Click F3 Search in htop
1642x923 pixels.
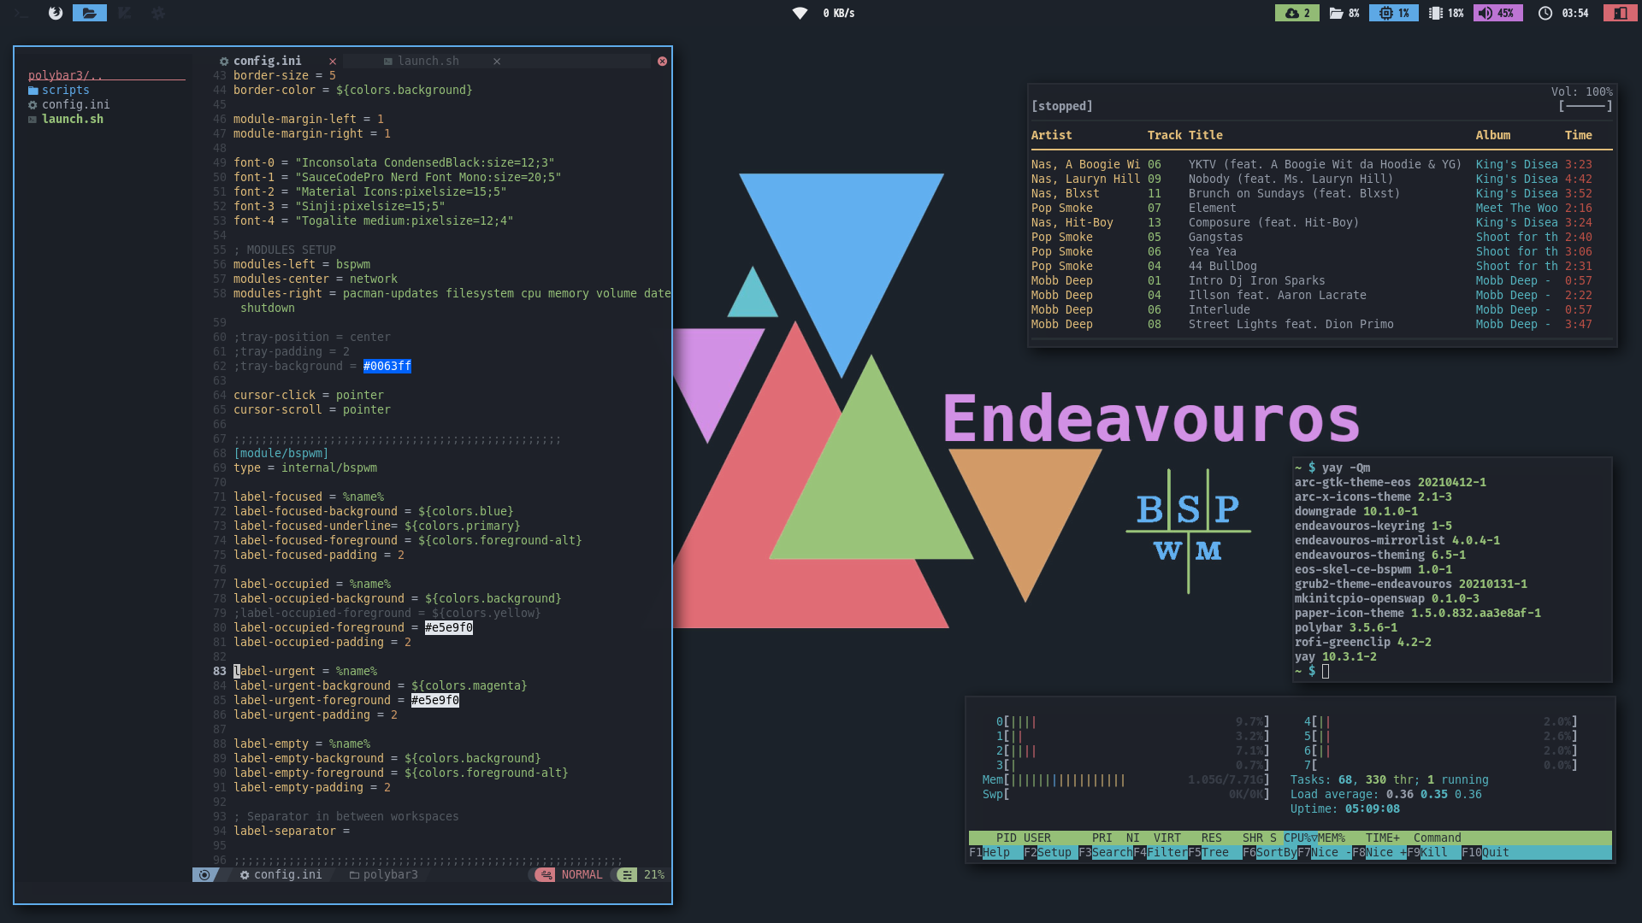1106,852
